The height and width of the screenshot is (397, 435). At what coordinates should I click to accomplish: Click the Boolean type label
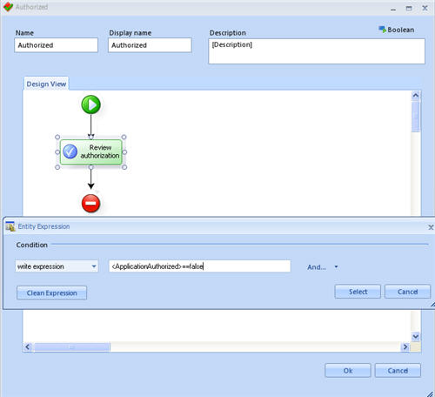401,30
